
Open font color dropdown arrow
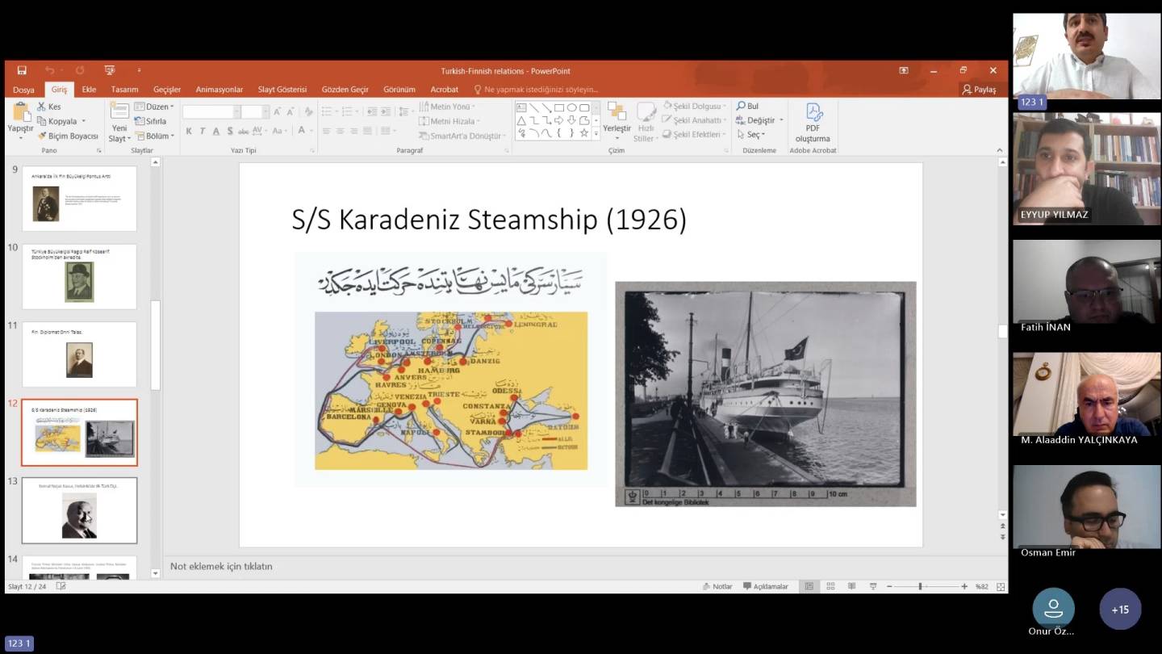point(311,131)
